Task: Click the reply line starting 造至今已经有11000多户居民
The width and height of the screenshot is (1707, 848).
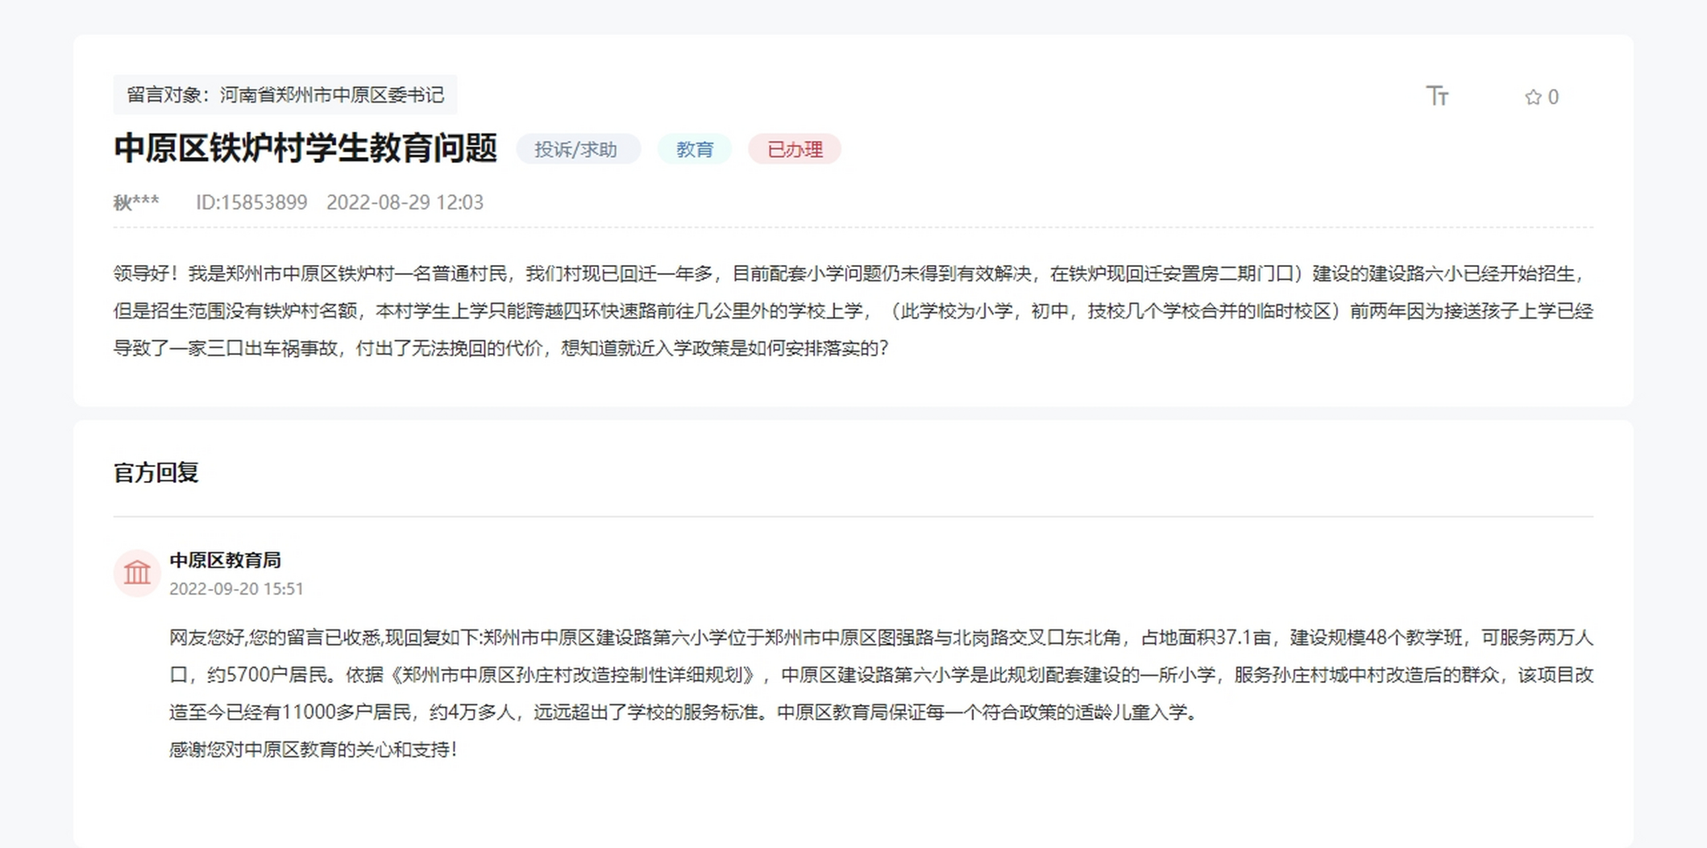Action: [x=685, y=713]
